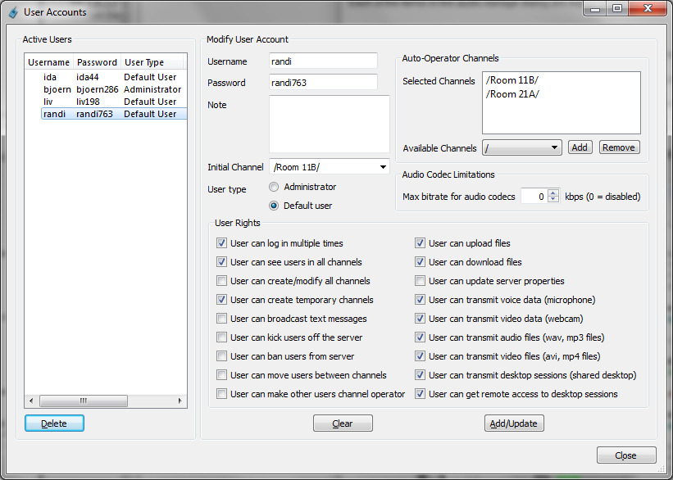Click left arrow of user list scrollbar

31,401
